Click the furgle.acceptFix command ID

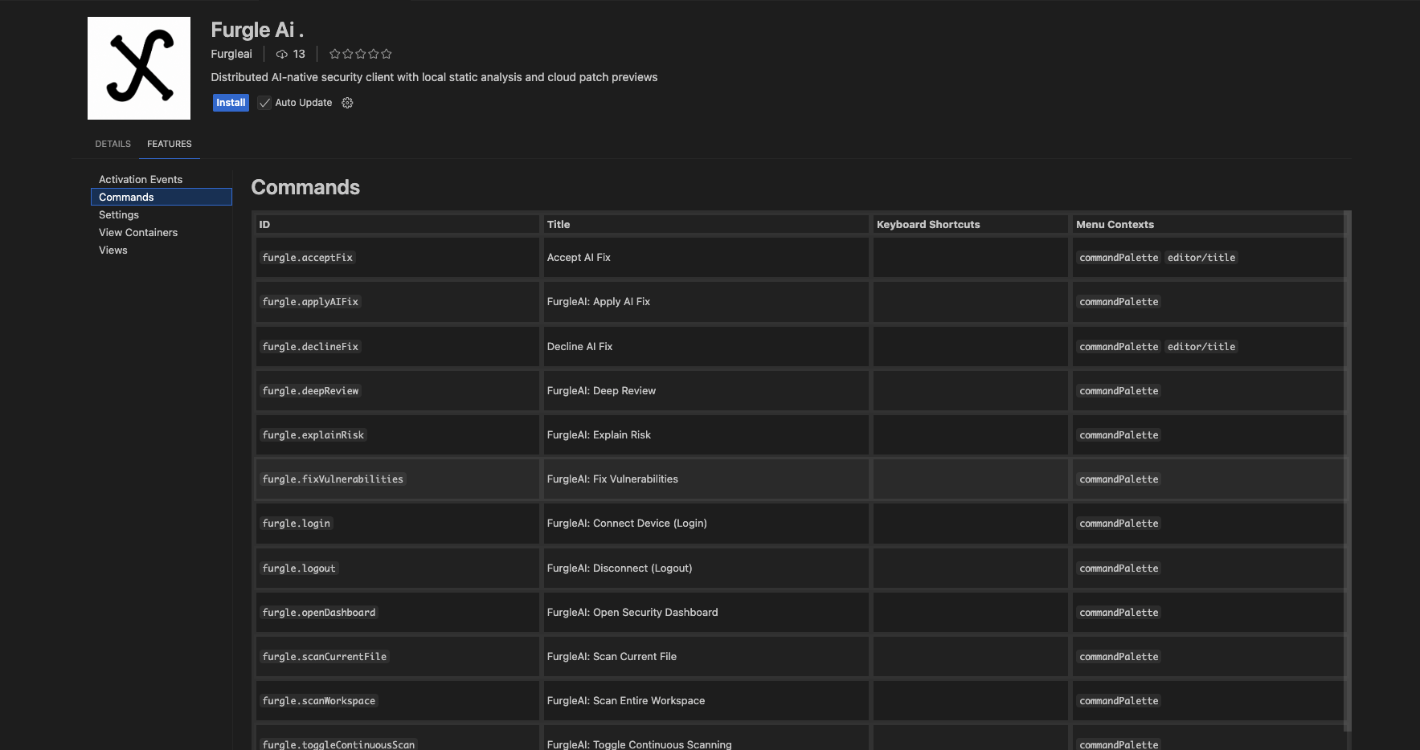pyautogui.click(x=308, y=258)
